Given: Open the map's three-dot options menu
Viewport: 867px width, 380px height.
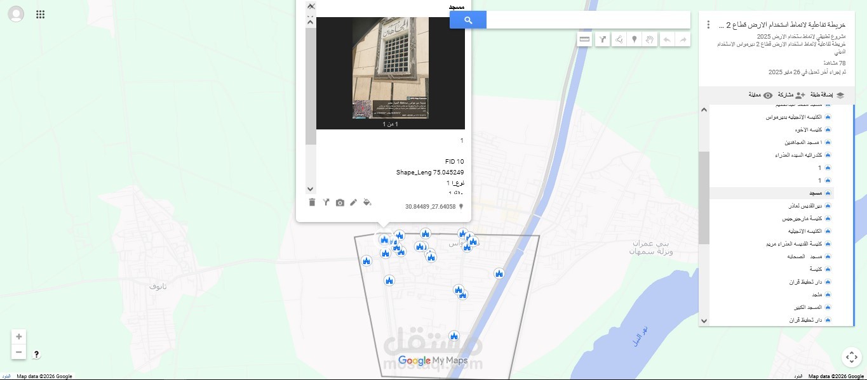Looking at the screenshot, I should point(708,25).
